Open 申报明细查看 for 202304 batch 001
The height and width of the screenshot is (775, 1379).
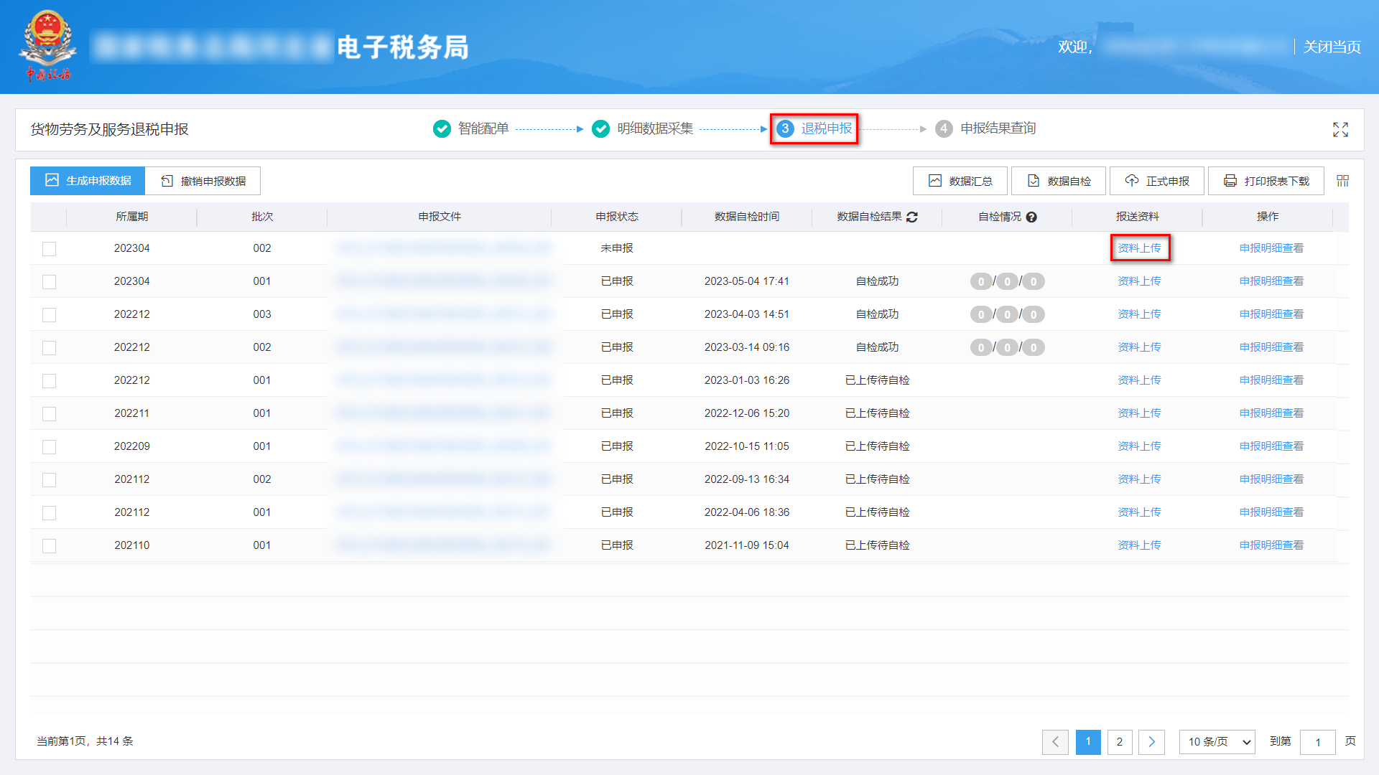[x=1271, y=281]
